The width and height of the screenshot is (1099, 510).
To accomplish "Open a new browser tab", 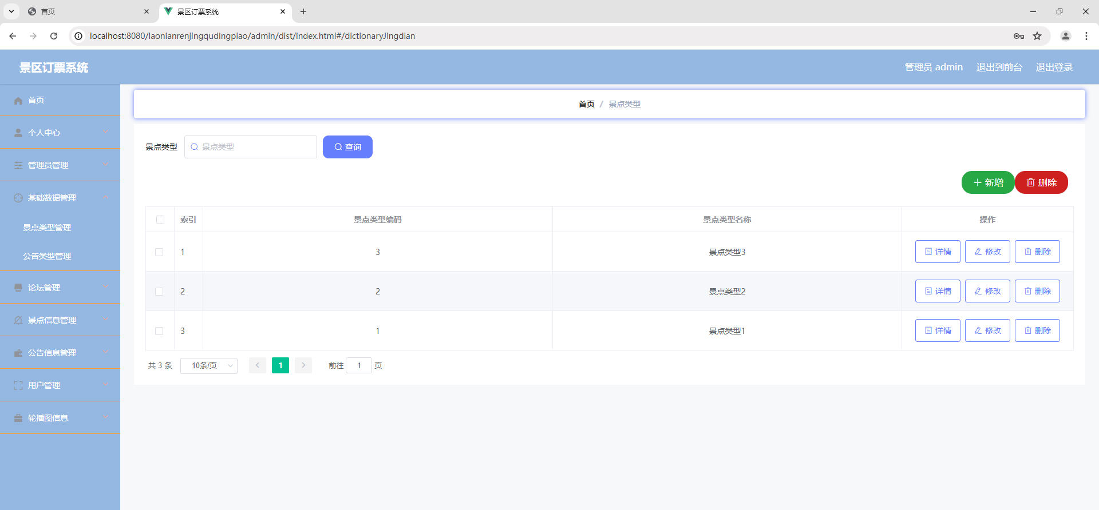I will (303, 11).
